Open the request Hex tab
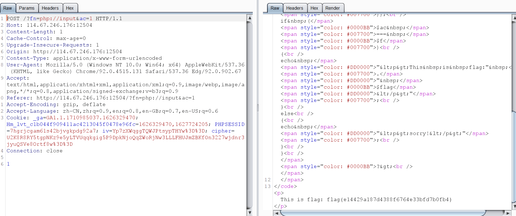The width and height of the screenshot is (516, 216). click(x=70, y=8)
